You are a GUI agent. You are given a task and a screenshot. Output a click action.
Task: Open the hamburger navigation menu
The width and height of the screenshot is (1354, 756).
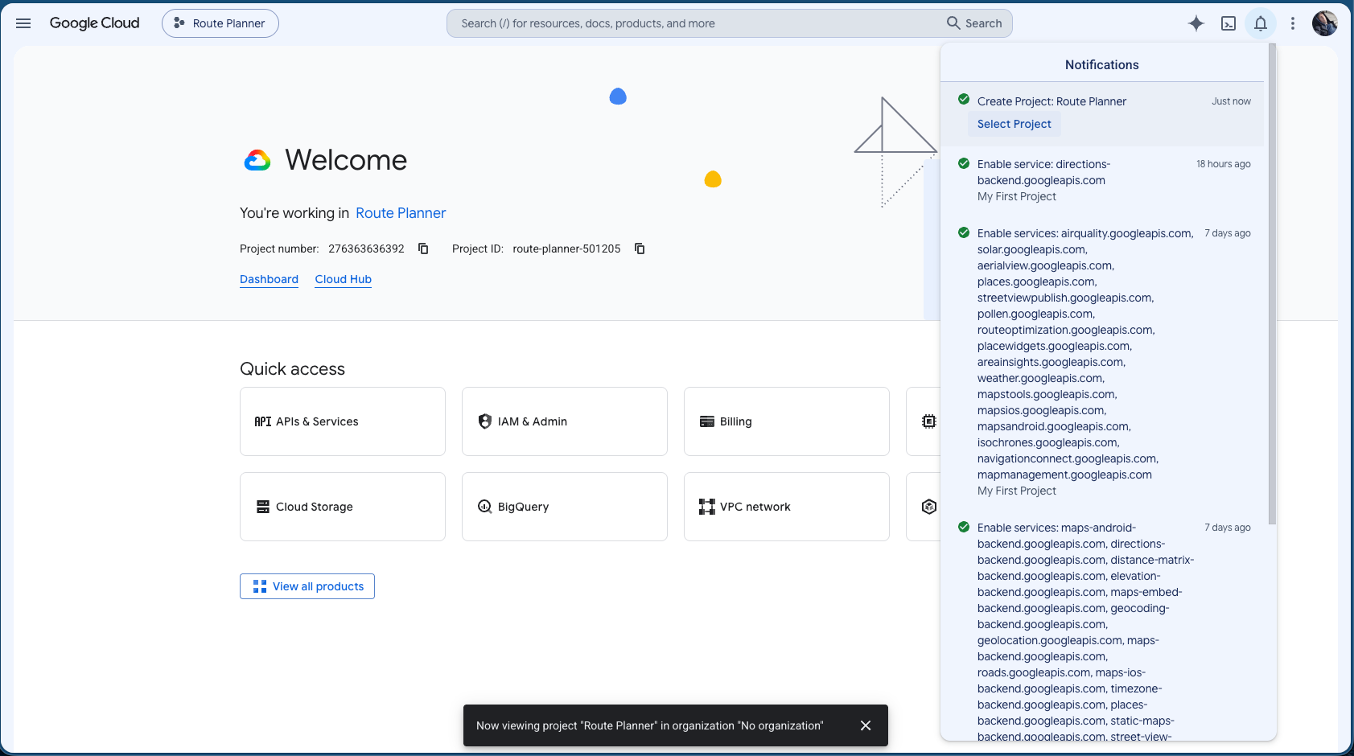23,23
